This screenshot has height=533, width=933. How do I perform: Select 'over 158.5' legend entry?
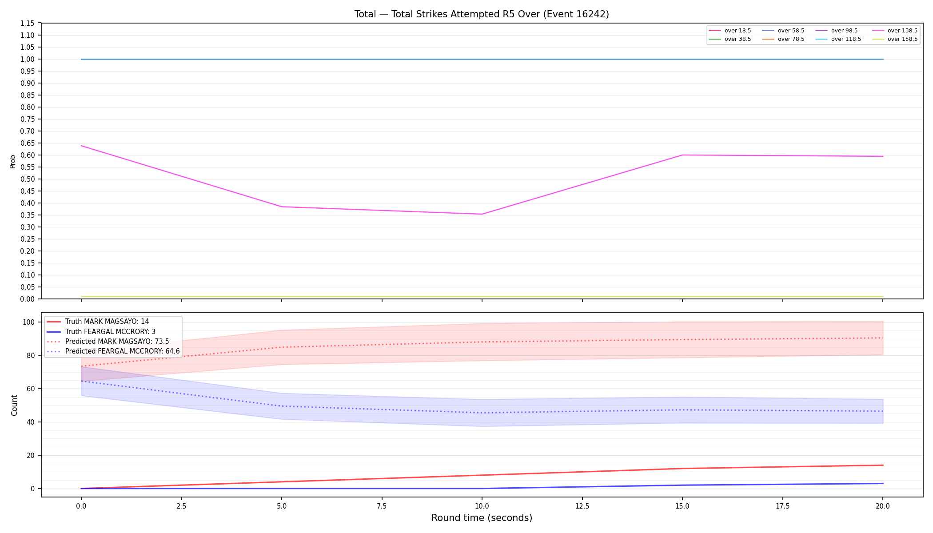tap(895, 39)
